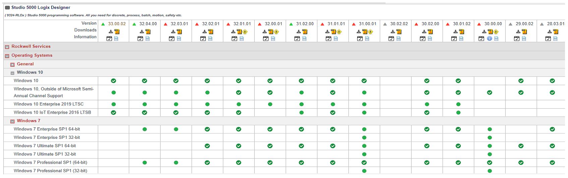Open version 28.03.01 link

(556, 24)
